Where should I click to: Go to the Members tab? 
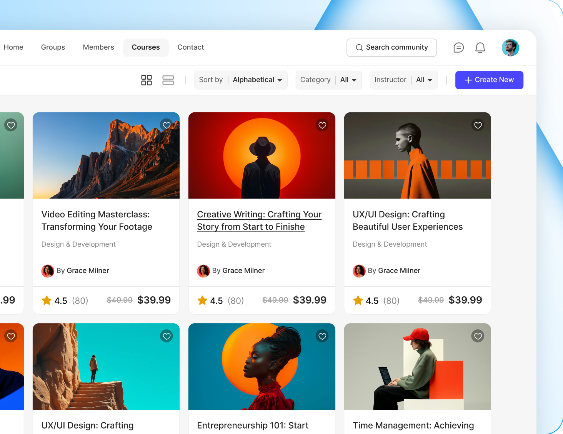coord(98,47)
